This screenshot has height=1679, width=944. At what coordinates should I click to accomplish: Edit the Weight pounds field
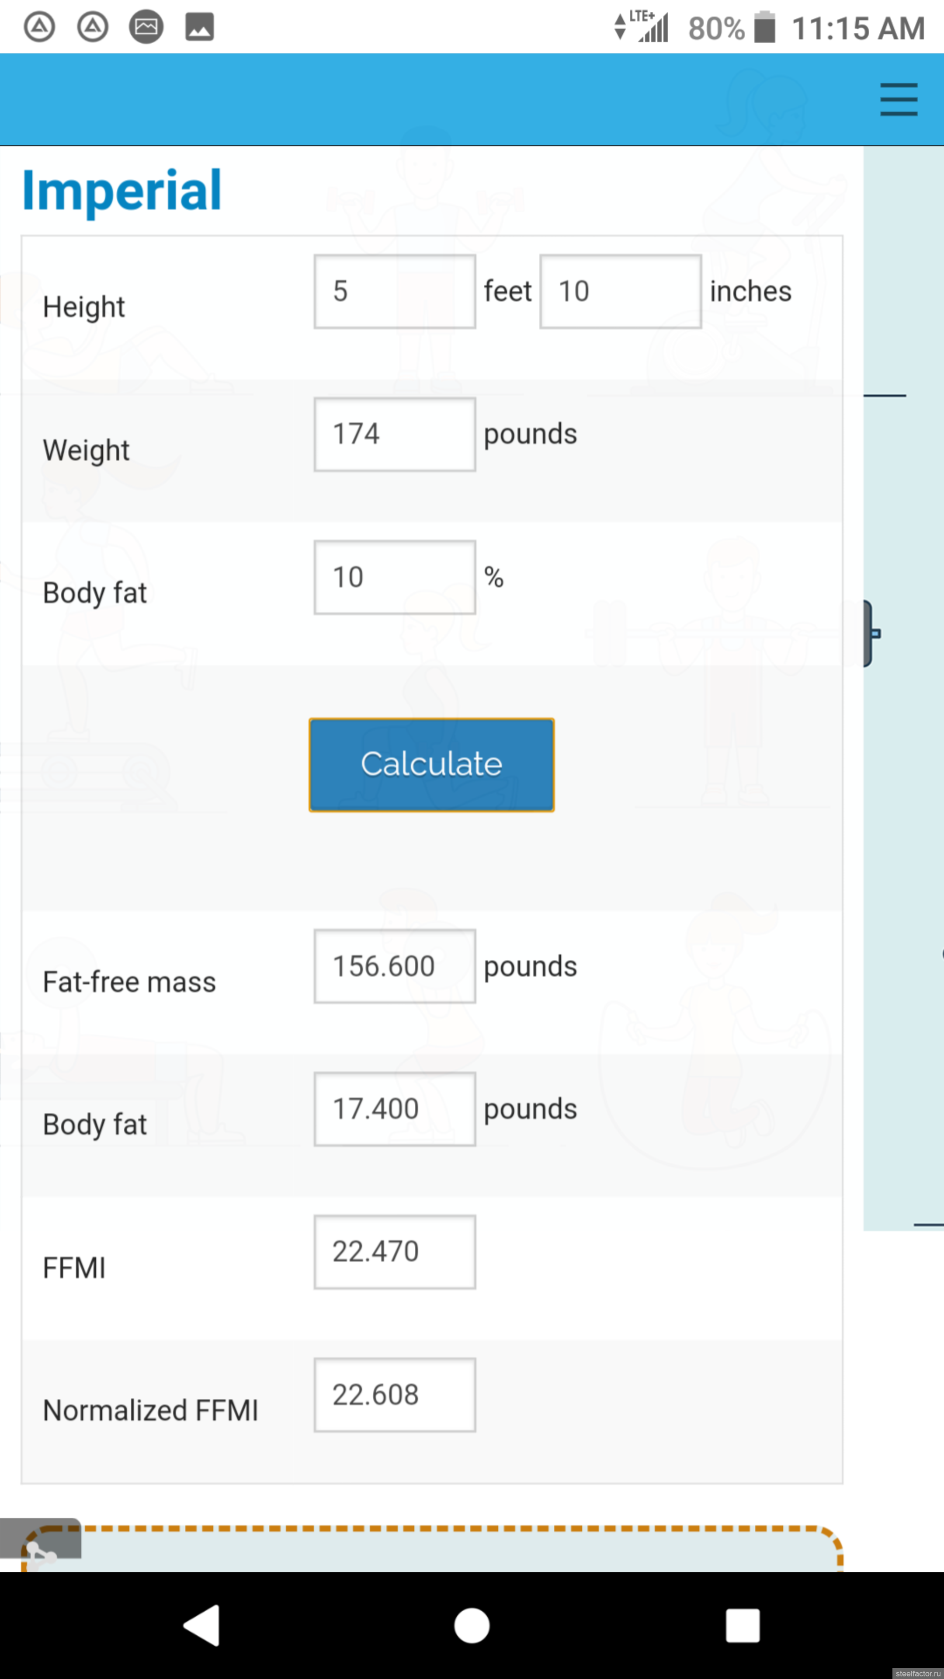(x=394, y=434)
